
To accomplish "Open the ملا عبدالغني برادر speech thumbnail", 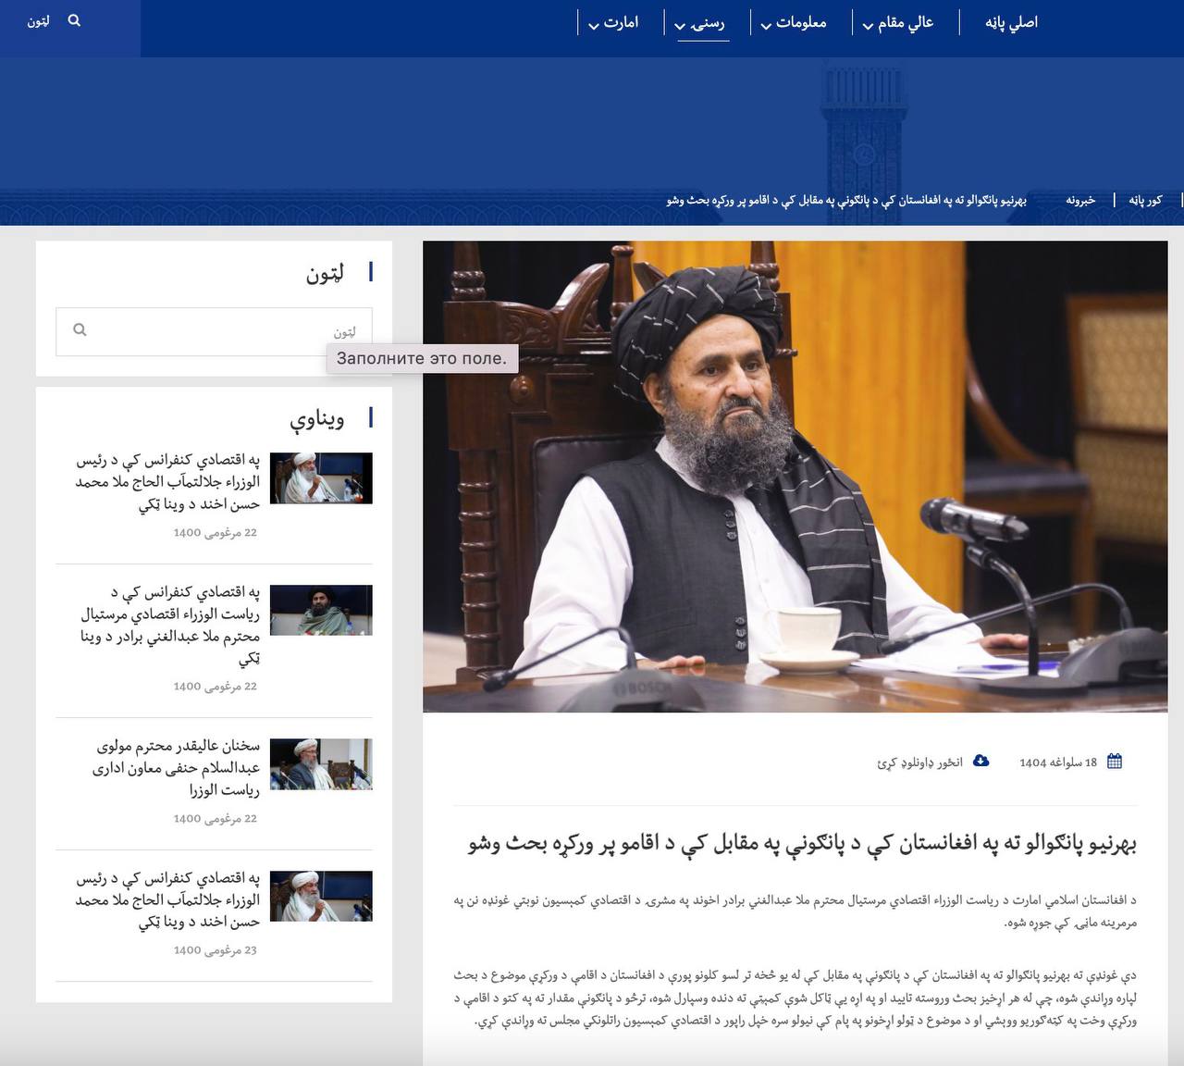I will pos(321,610).
